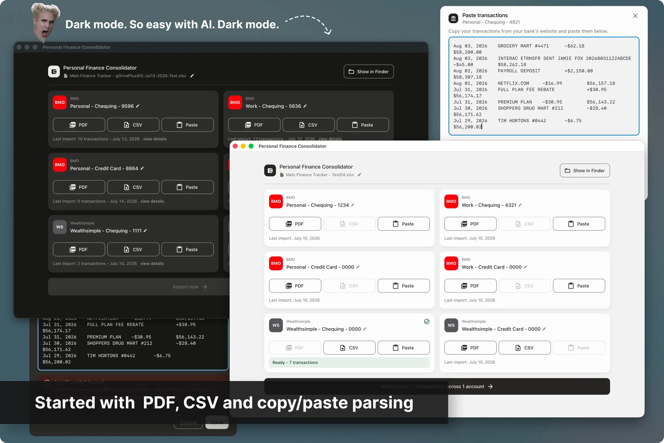664x443 pixels.
Task: Edit the gDrivePlusWS file name with the pencil icon
Action: pos(192,76)
